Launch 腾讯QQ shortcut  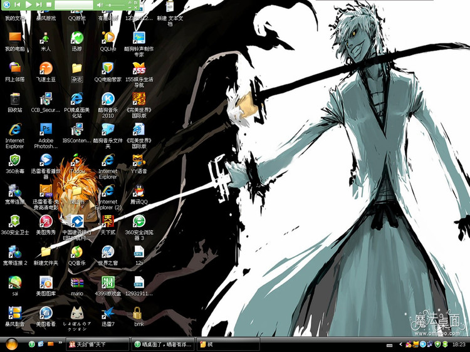138,194
